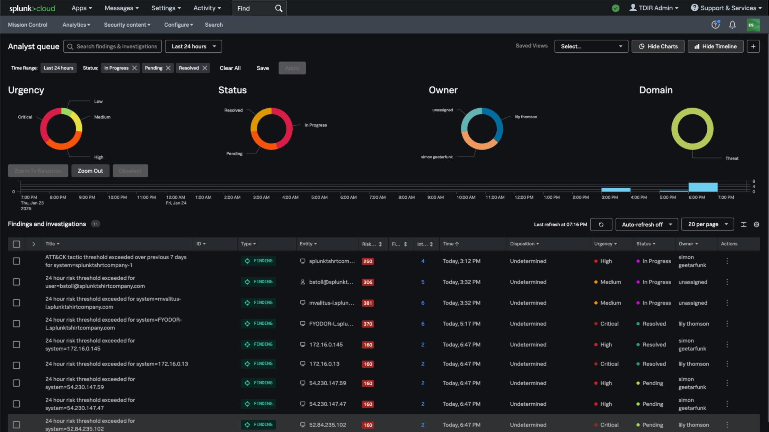This screenshot has height=432, width=769.
Task: Open the findings table settings gear
Action: pyautogui.click(x=757, y=224)
